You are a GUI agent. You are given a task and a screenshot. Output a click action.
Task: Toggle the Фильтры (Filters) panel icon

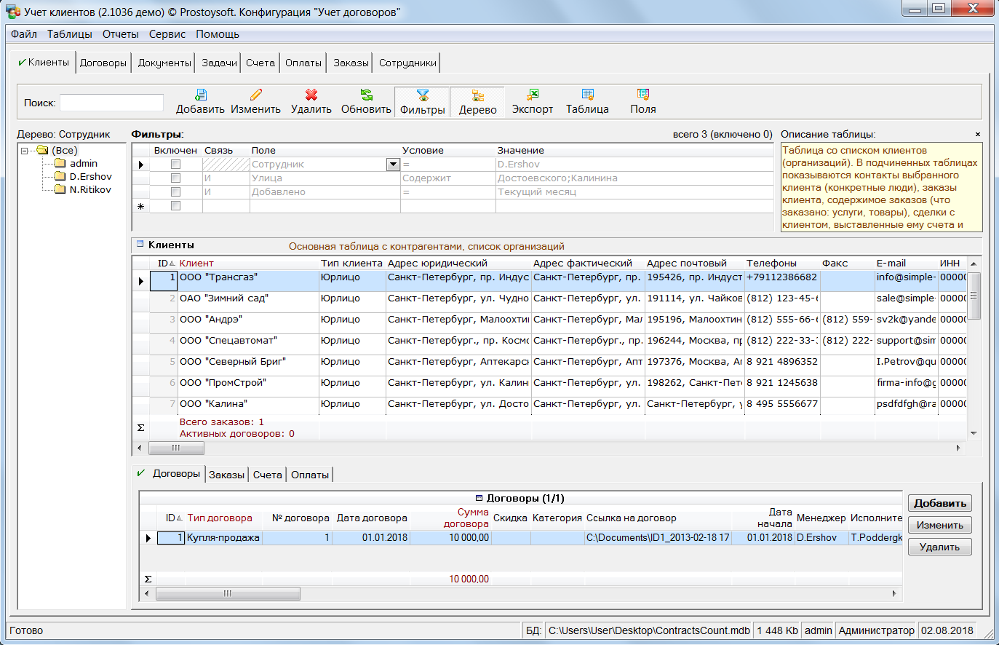(422, 96)
